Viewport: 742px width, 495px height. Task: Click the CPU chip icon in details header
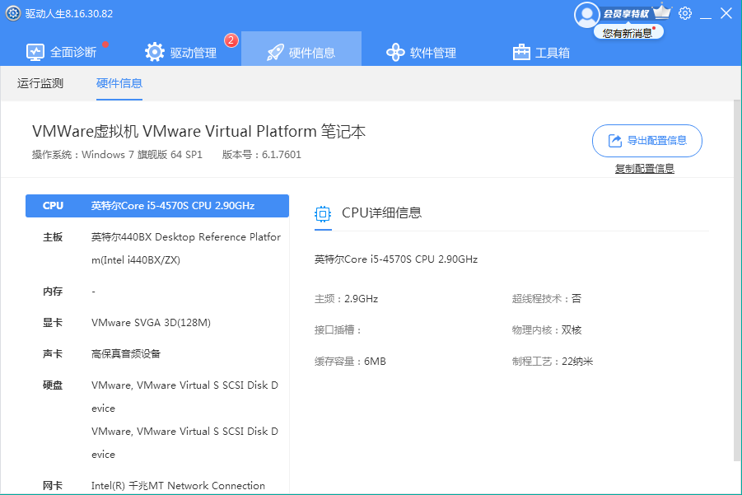coord(324,213)
